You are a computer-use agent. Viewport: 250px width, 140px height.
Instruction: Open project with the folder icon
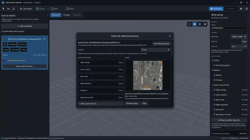tap(8, 9)
